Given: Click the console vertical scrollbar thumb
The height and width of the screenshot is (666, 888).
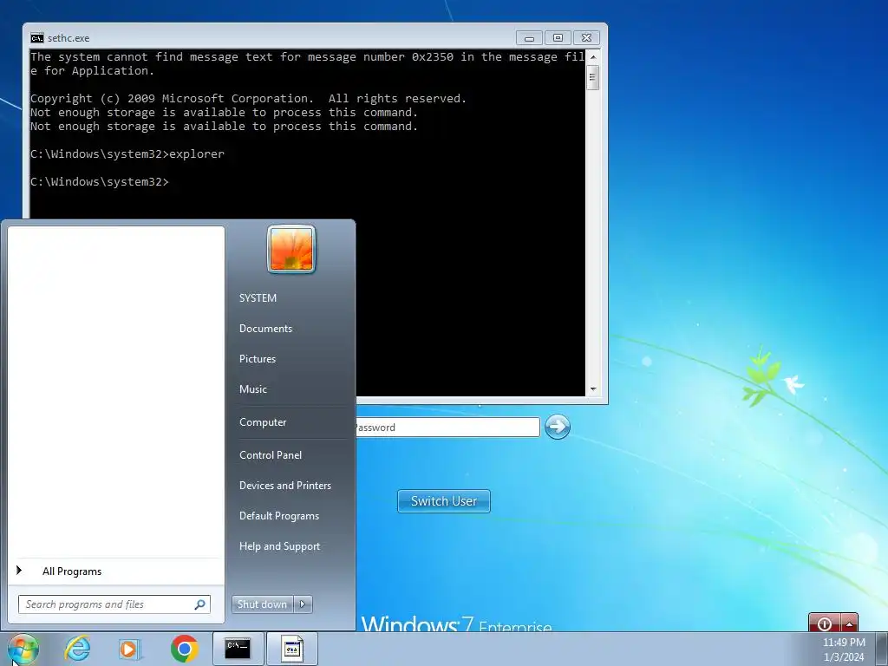Looking at the screenshot, I should click(x=593, y=77).
